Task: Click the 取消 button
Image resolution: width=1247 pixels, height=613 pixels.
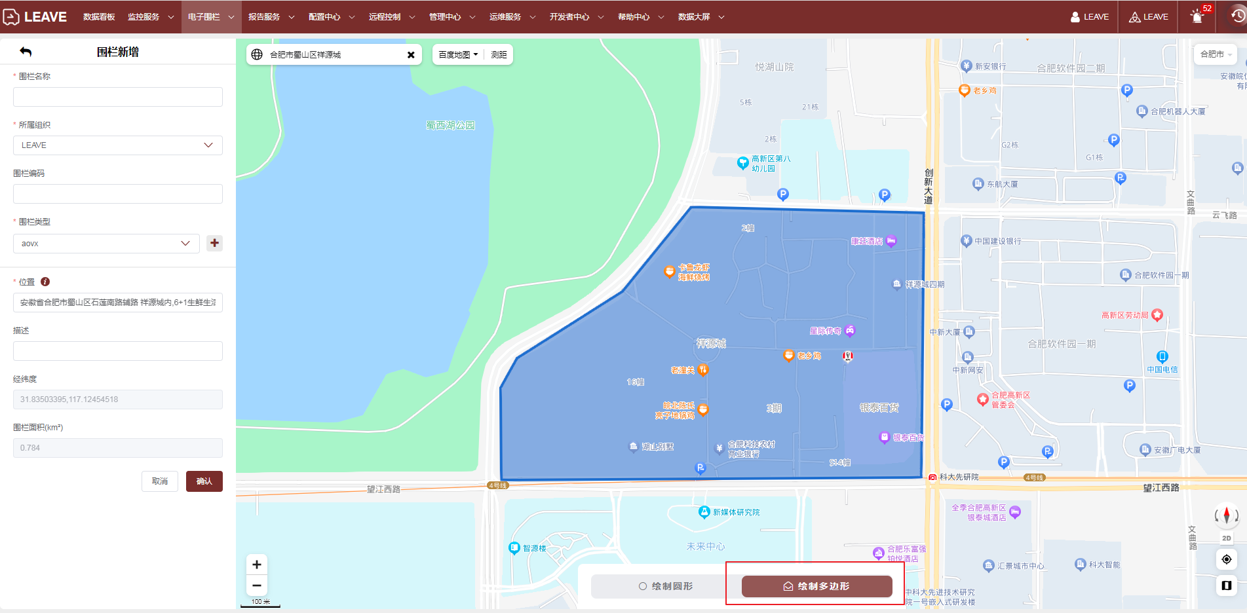Action: point(160,481)
